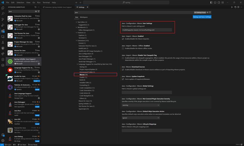Screen dimensions: 244x146
Task: Install the Tabnine AI extension
Action: coord(37,89)
